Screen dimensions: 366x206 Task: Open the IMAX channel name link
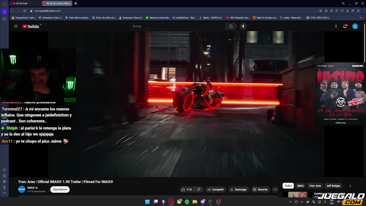tap(31, 188)
